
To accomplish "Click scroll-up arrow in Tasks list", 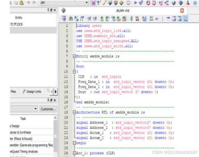I will click(55, 118).
